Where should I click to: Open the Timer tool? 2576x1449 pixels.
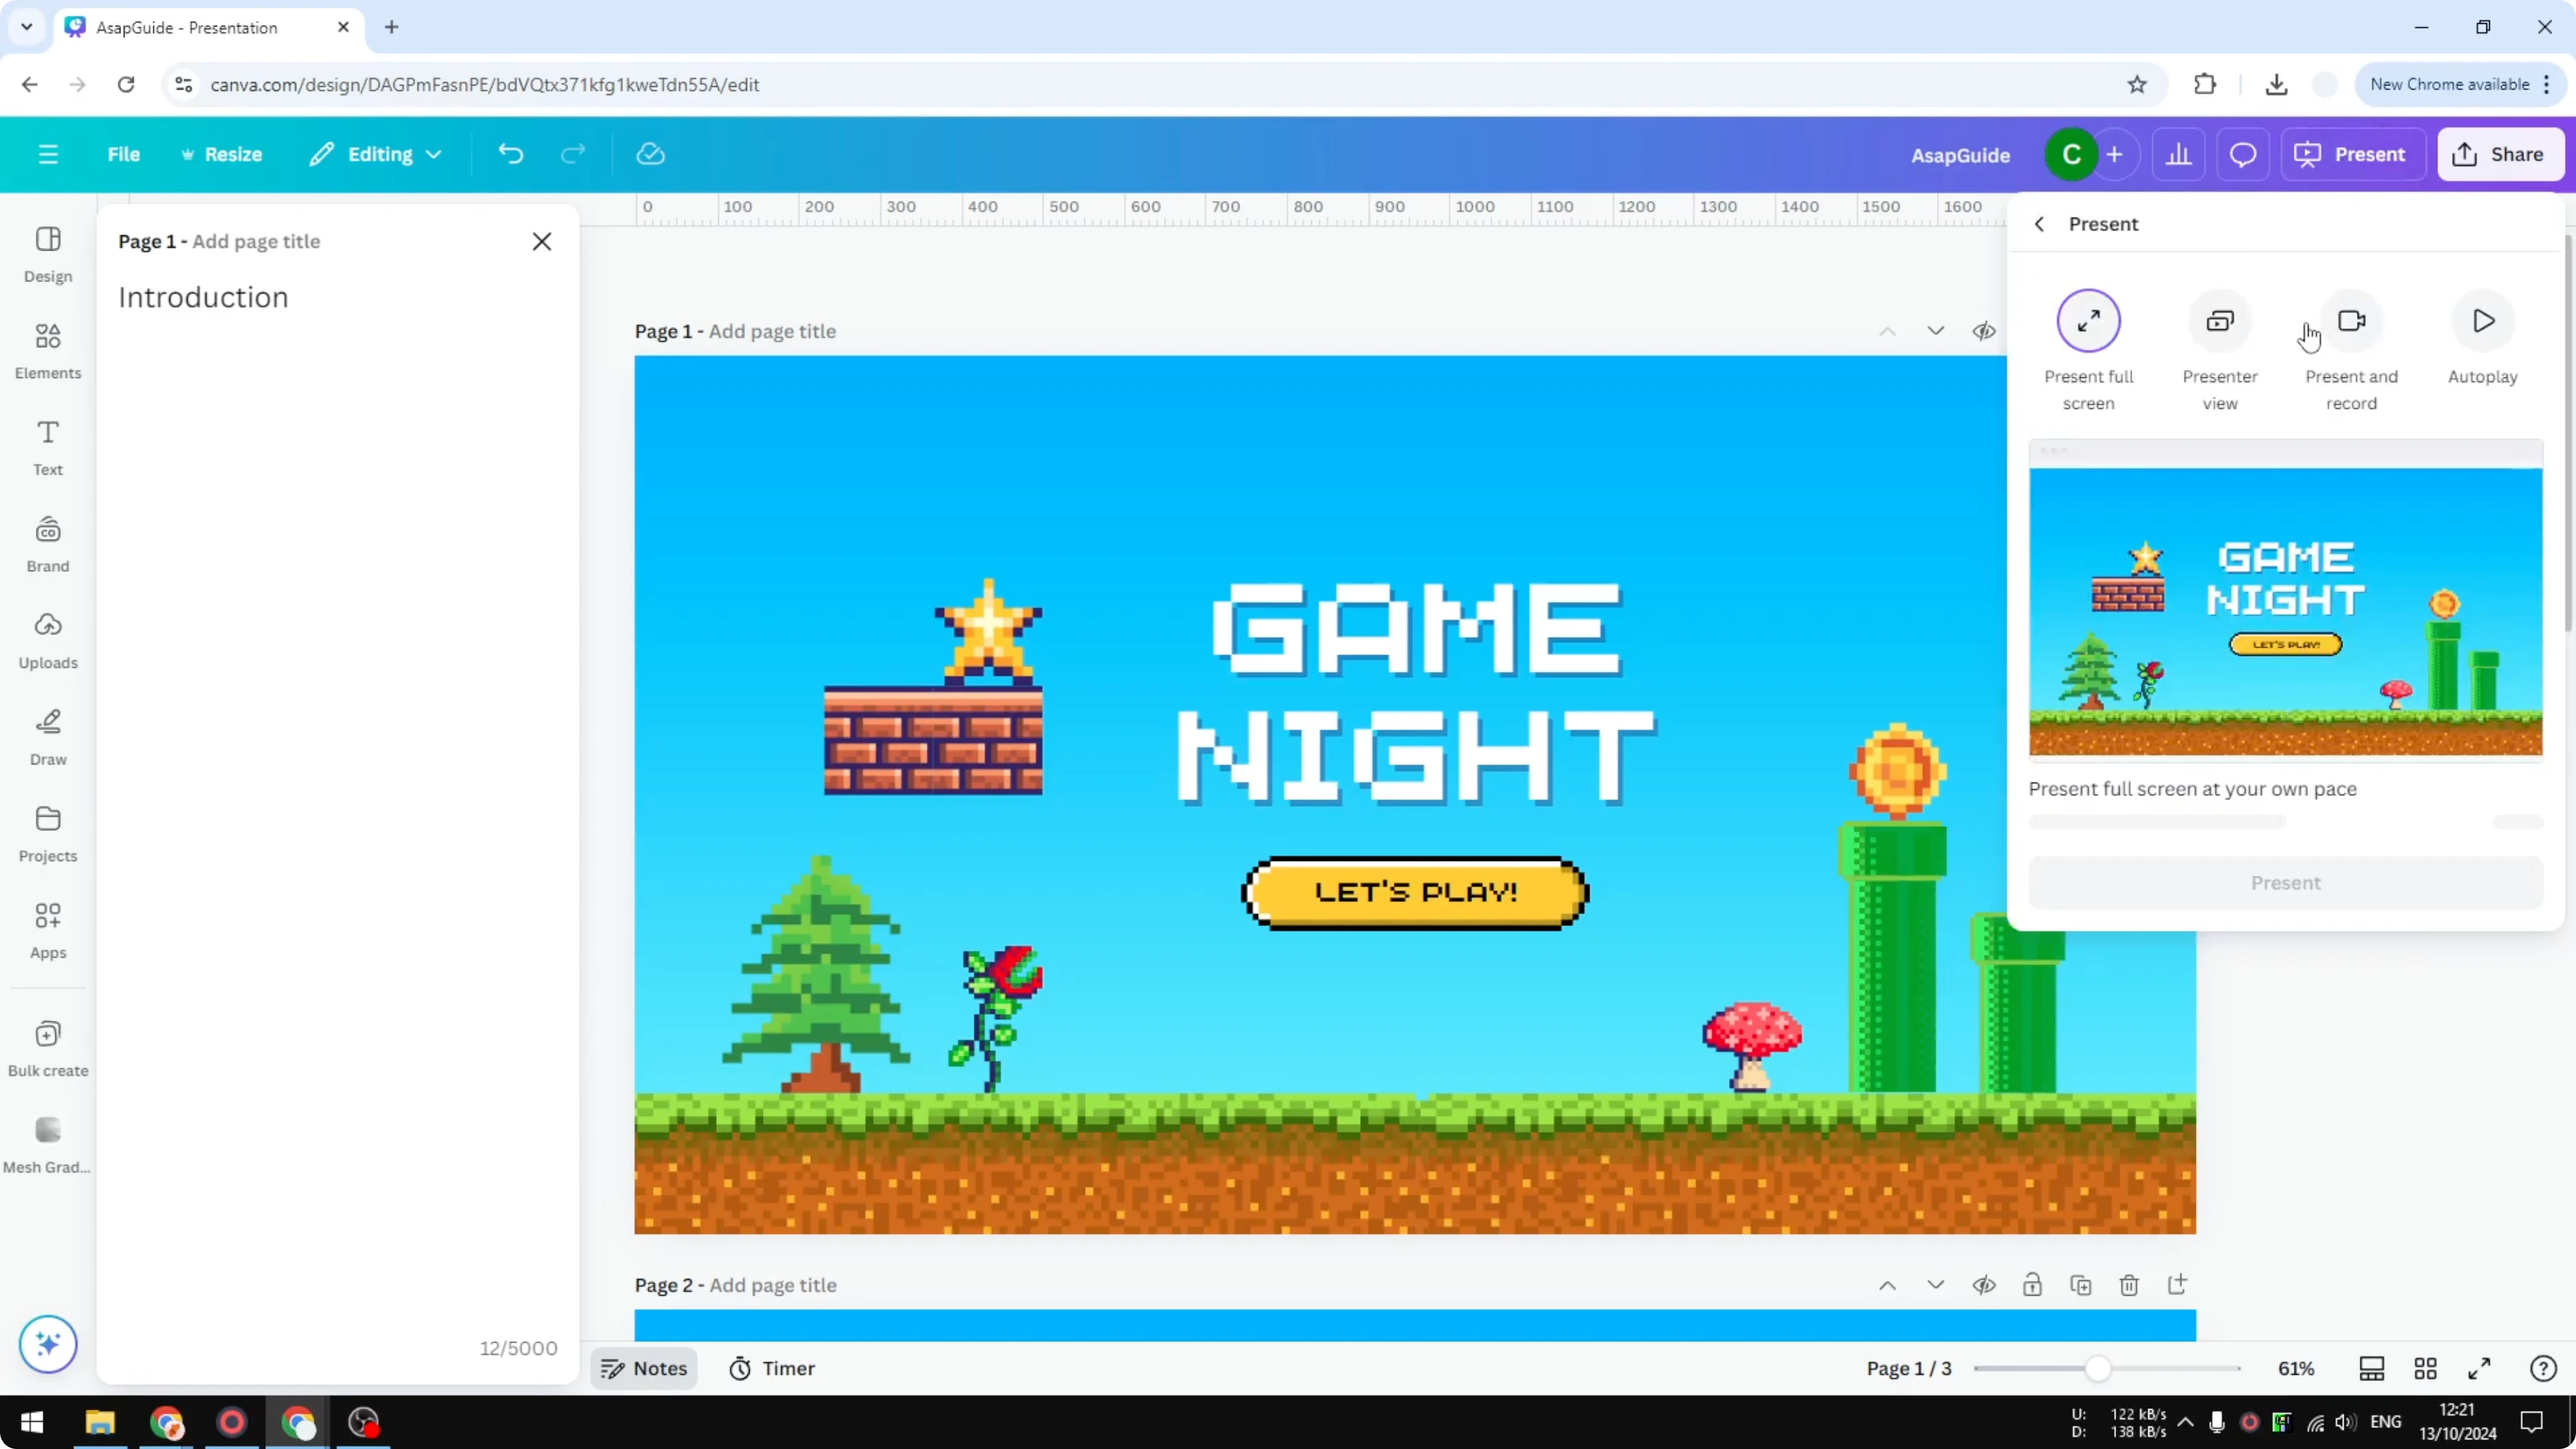pos(773,1368)
